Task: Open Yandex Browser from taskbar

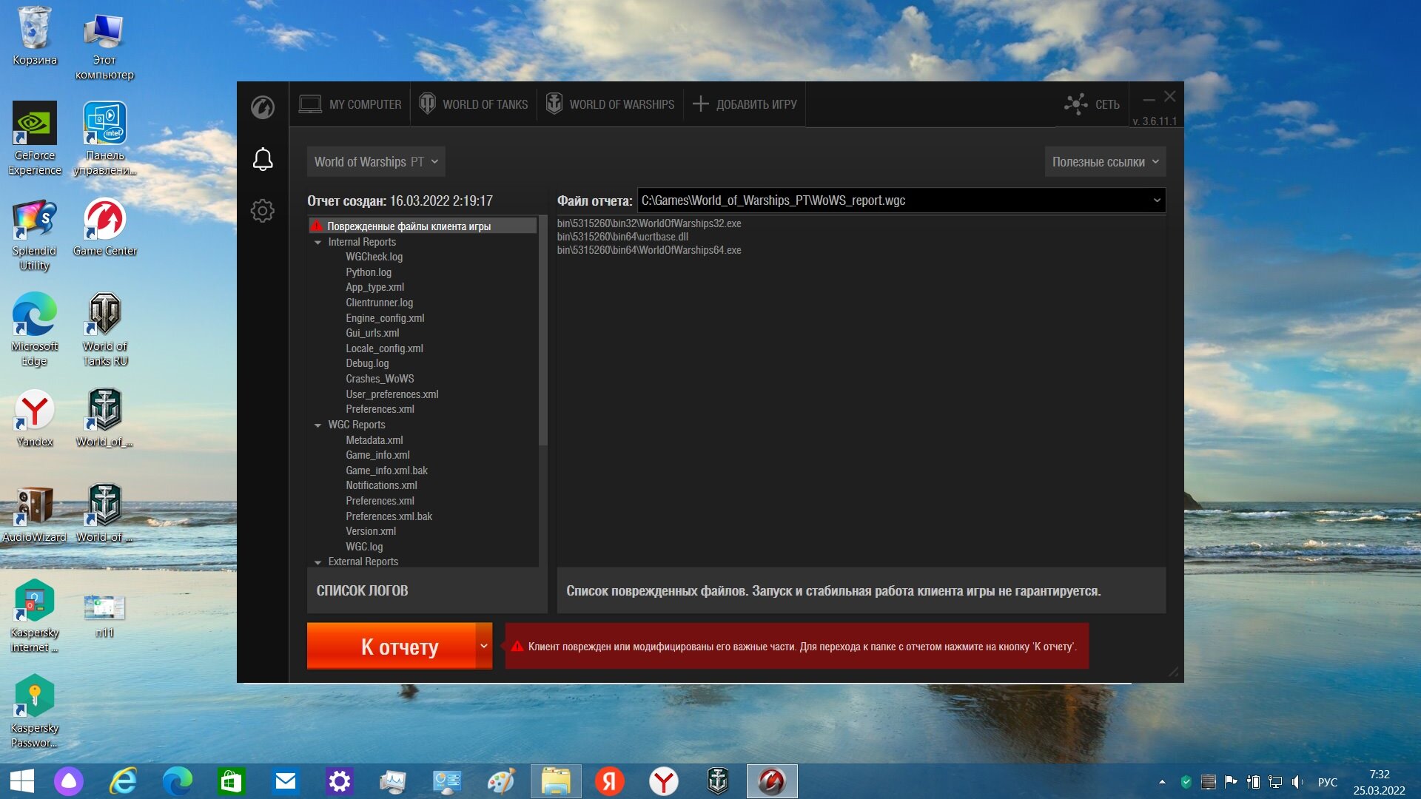Action: [x=664, y=781]
